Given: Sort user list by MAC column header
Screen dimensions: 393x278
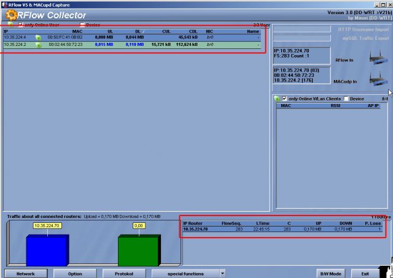Looking at the screenshot, I should [77, 31].
